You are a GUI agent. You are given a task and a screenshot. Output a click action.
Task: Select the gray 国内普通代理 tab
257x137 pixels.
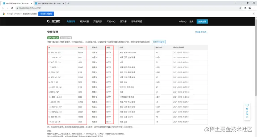[x=66, y=38]
